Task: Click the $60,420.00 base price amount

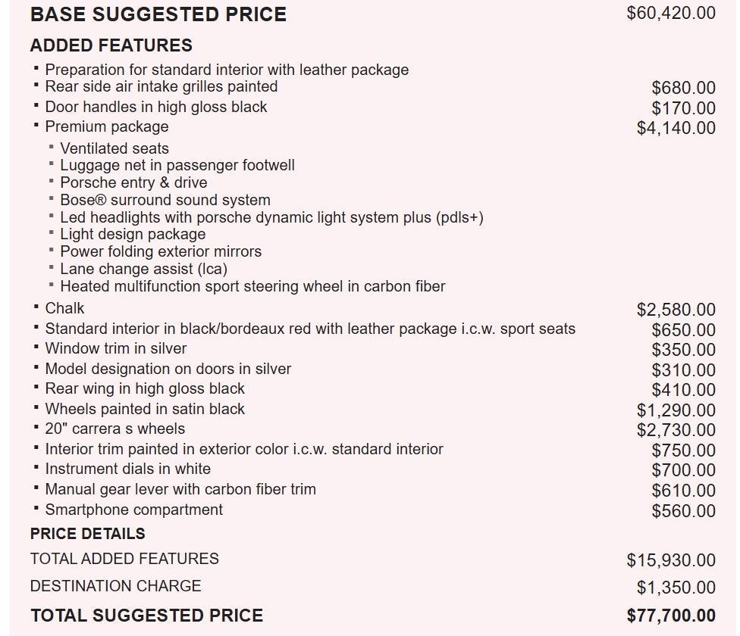Action: click(x=670, y=13)
